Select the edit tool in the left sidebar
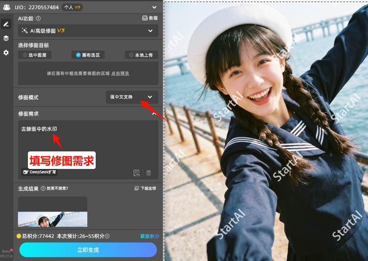The width and height of the screenshot is (368, 261). tap(6, 24)
